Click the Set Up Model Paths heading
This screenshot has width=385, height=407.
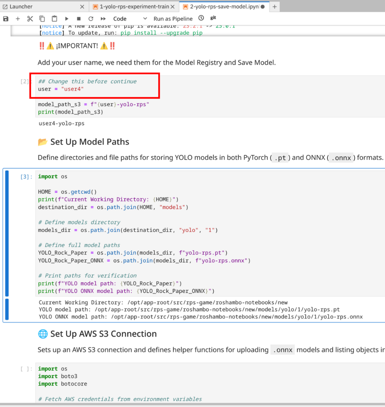click(90, 142)
